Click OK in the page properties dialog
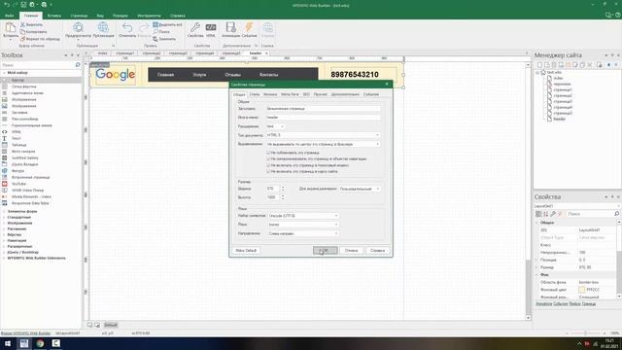Screen dimensions: 622x350 (x=325, y=251)
